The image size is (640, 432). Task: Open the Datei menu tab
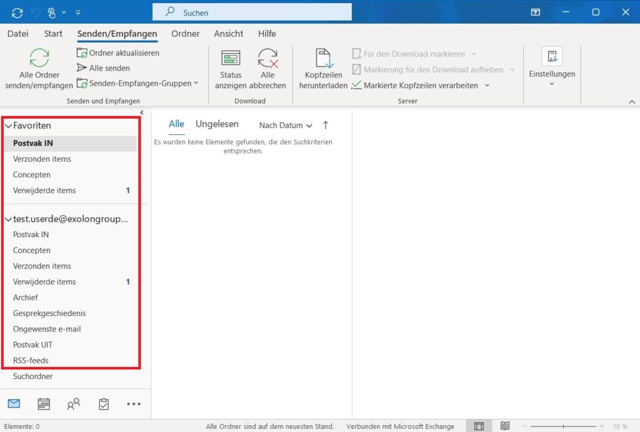point(17,34)
